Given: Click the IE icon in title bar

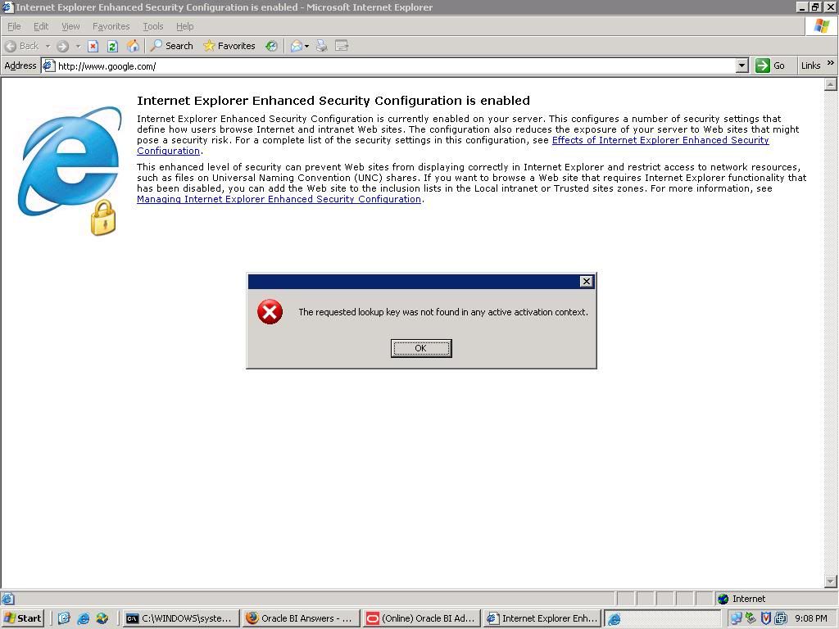Looking at the screenshot, I should [x=7, y=7].
